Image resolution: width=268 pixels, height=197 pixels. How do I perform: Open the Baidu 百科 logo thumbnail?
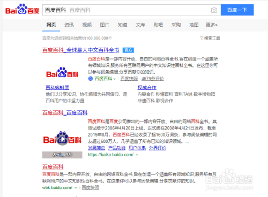62,72
